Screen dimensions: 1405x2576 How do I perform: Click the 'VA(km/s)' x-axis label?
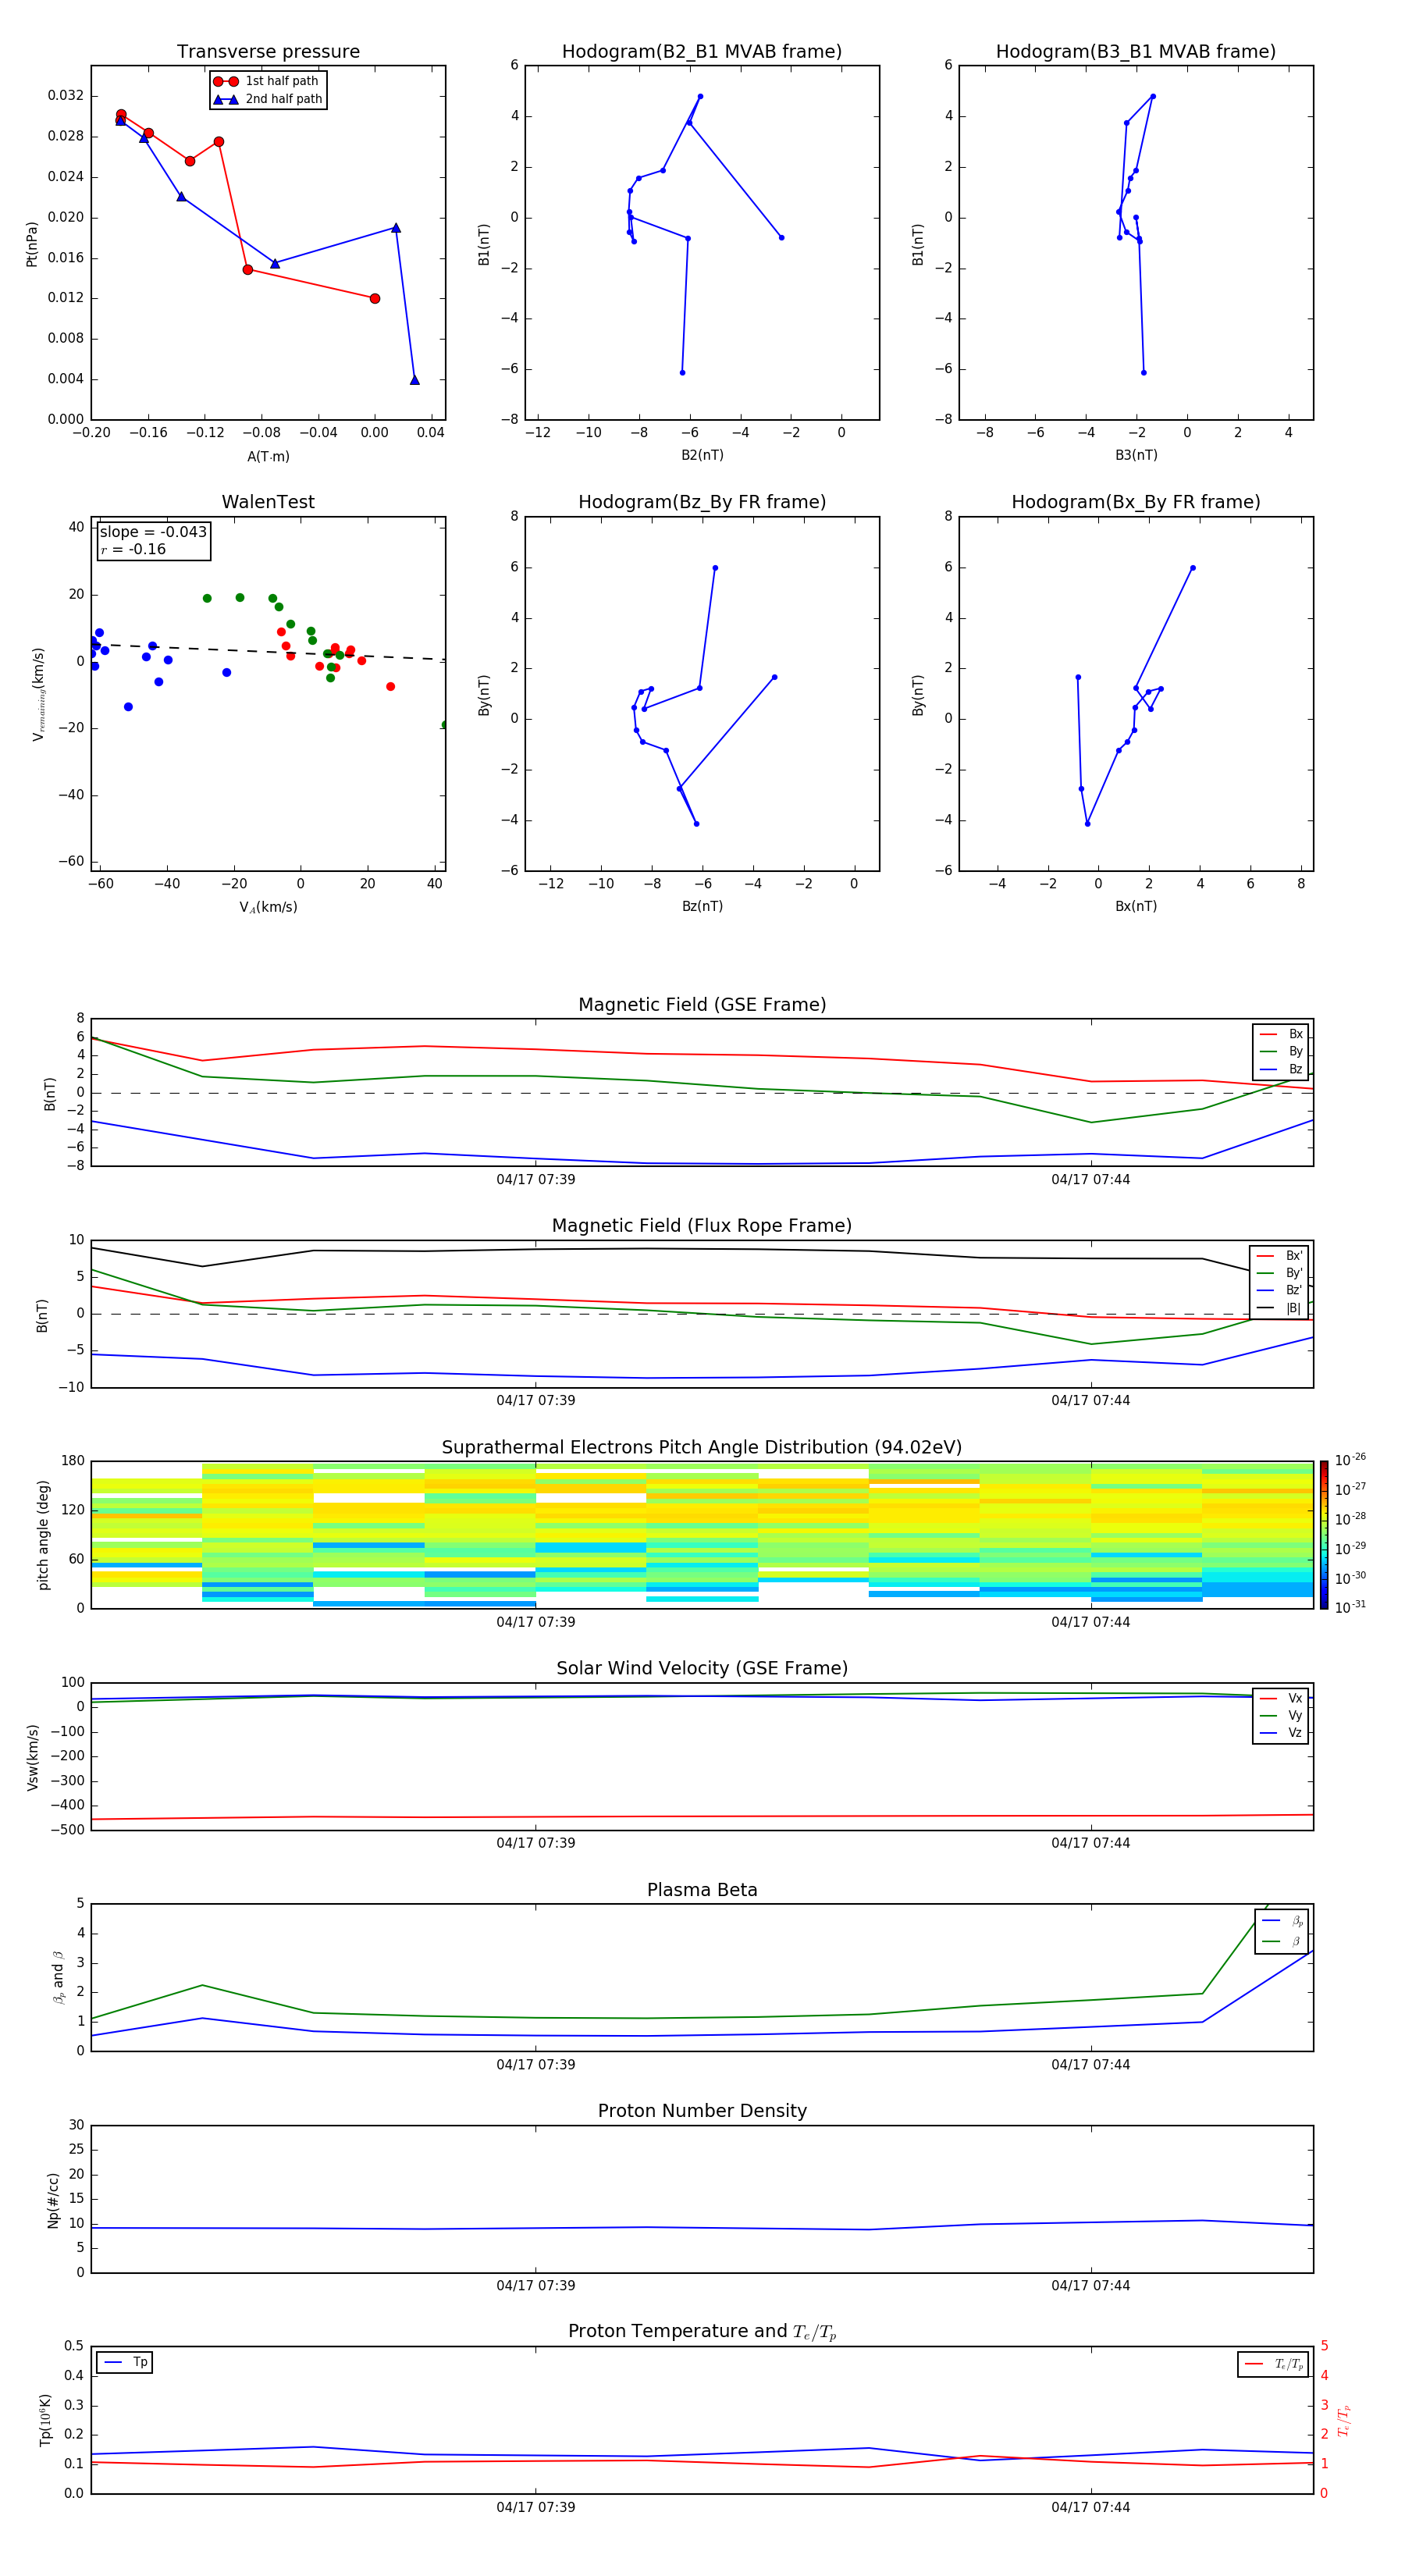click(268, 908)
